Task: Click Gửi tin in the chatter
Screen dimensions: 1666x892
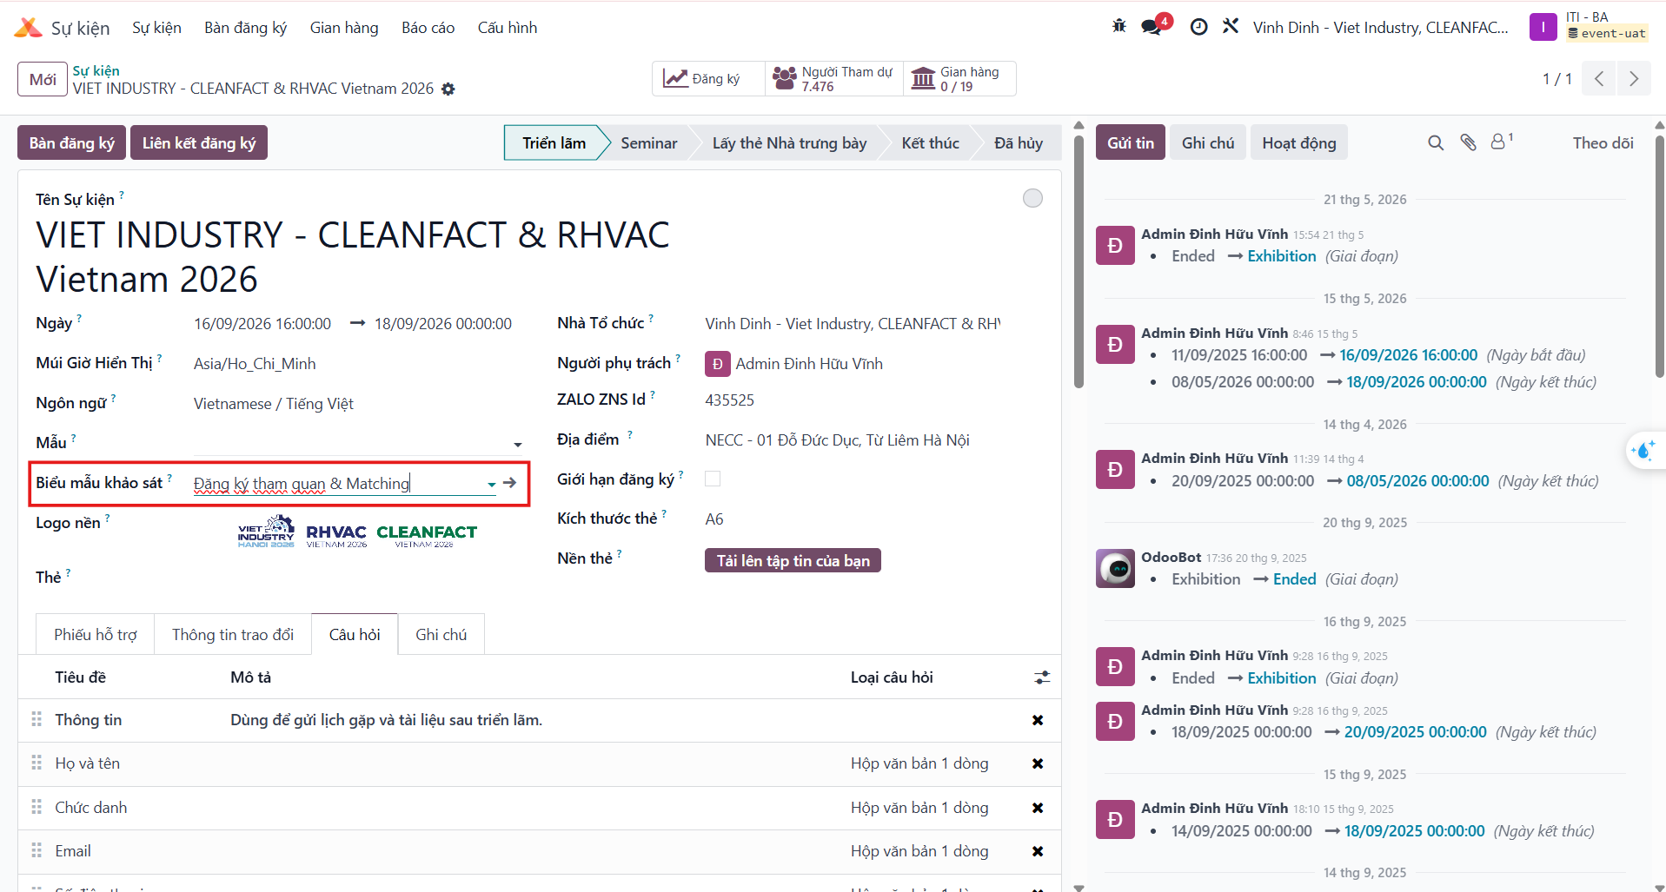Action: click(1131, 143)
